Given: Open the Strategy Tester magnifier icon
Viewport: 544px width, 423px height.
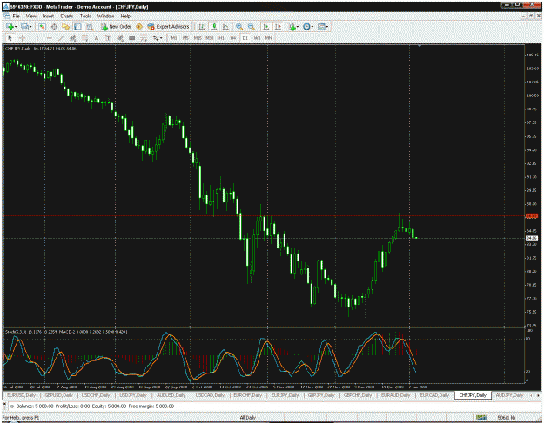Looking at the screenshot, I should click(x=90, y=27).
